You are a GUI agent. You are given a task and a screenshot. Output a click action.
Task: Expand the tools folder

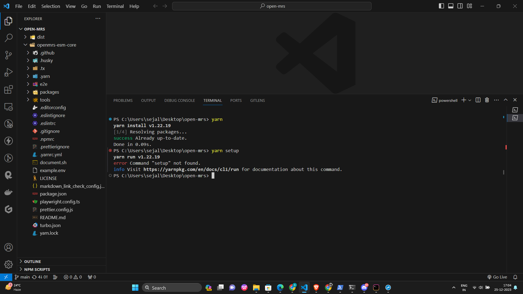pos(28,100)
